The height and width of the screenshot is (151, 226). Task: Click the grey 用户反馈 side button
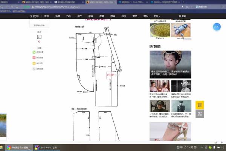pos(200,114)
